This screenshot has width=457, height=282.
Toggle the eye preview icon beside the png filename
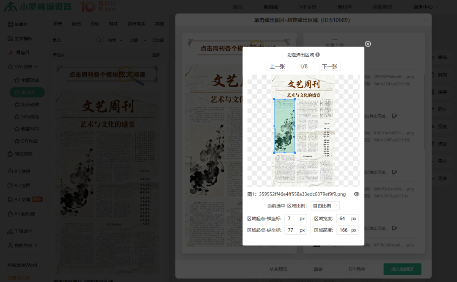pos(356,194)
